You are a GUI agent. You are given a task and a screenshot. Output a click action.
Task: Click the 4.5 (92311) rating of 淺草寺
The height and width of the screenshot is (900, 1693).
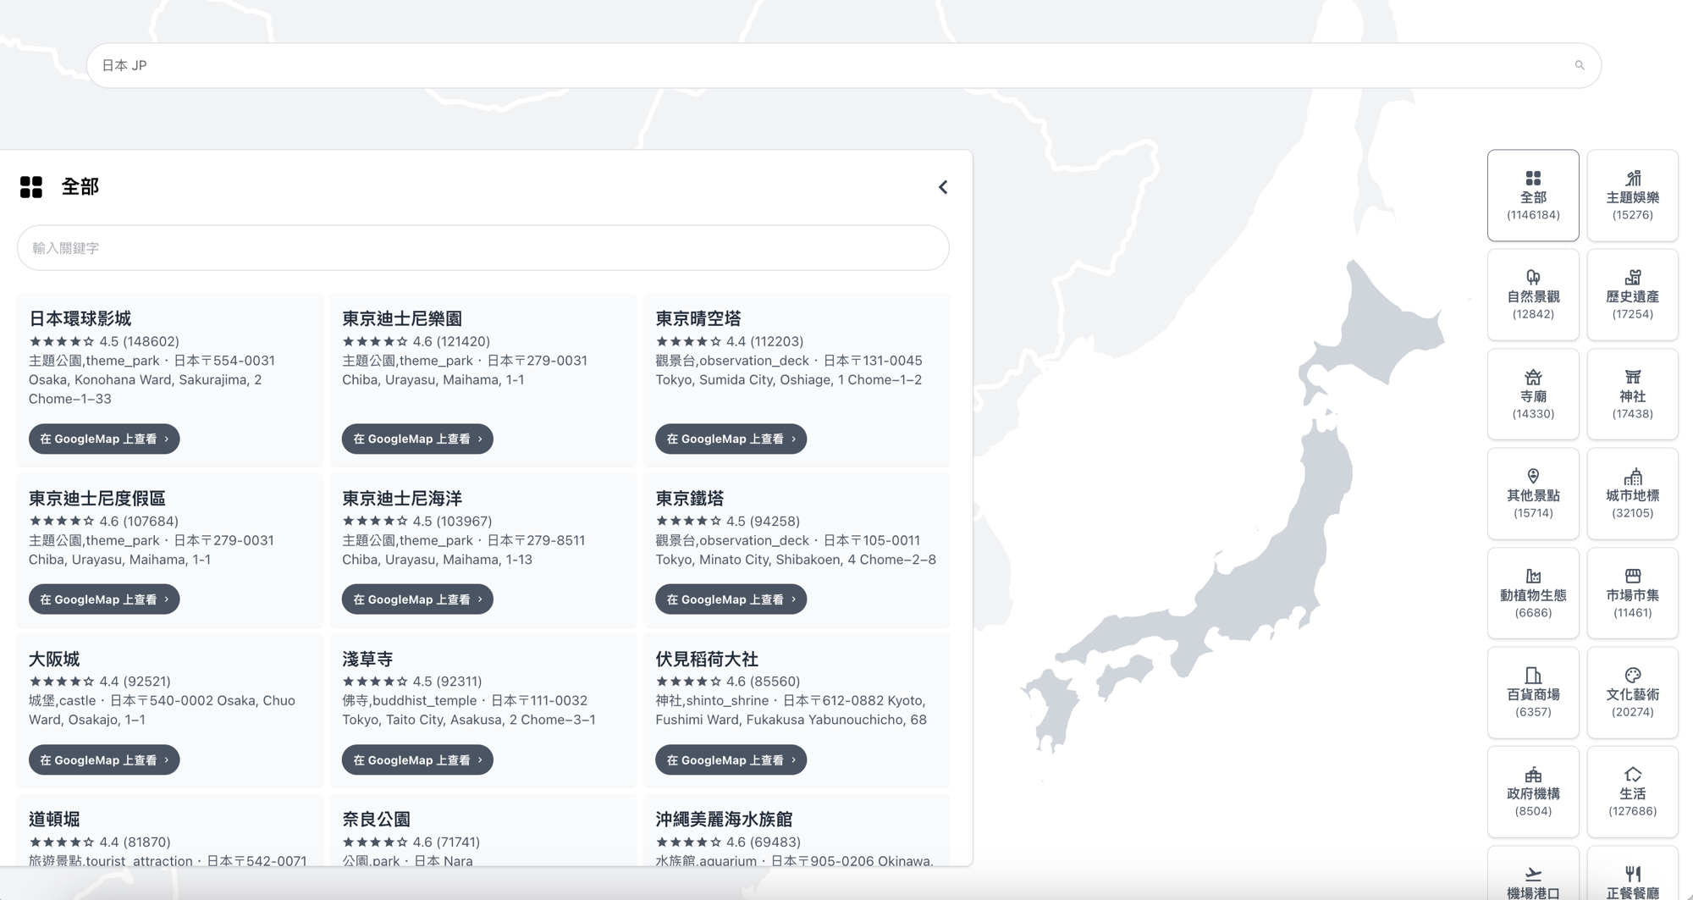coord(447,681)
